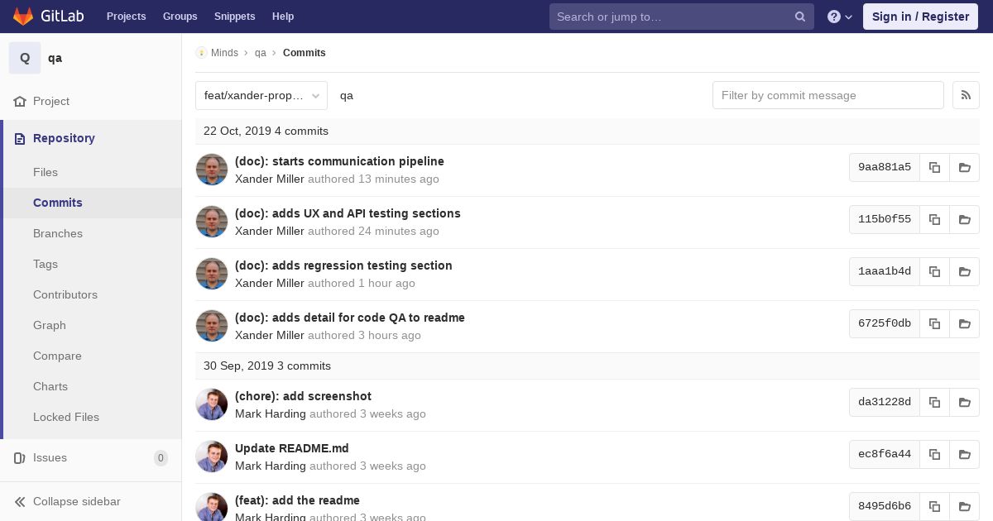Click the Search or jump to field
993x521 pixels.
682,17
